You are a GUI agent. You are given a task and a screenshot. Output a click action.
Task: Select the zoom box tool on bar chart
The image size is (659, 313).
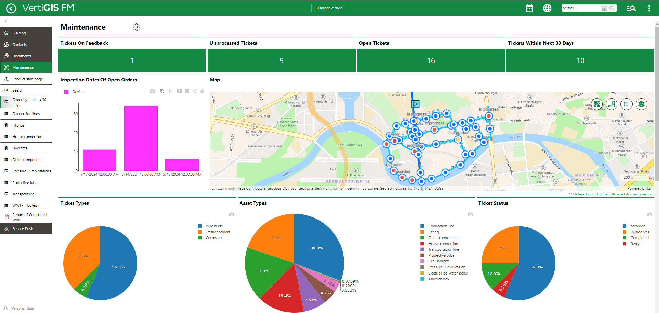point(162,91)
